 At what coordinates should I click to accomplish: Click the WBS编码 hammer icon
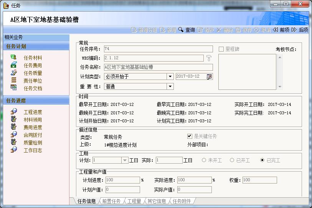[x=209, y=58]
